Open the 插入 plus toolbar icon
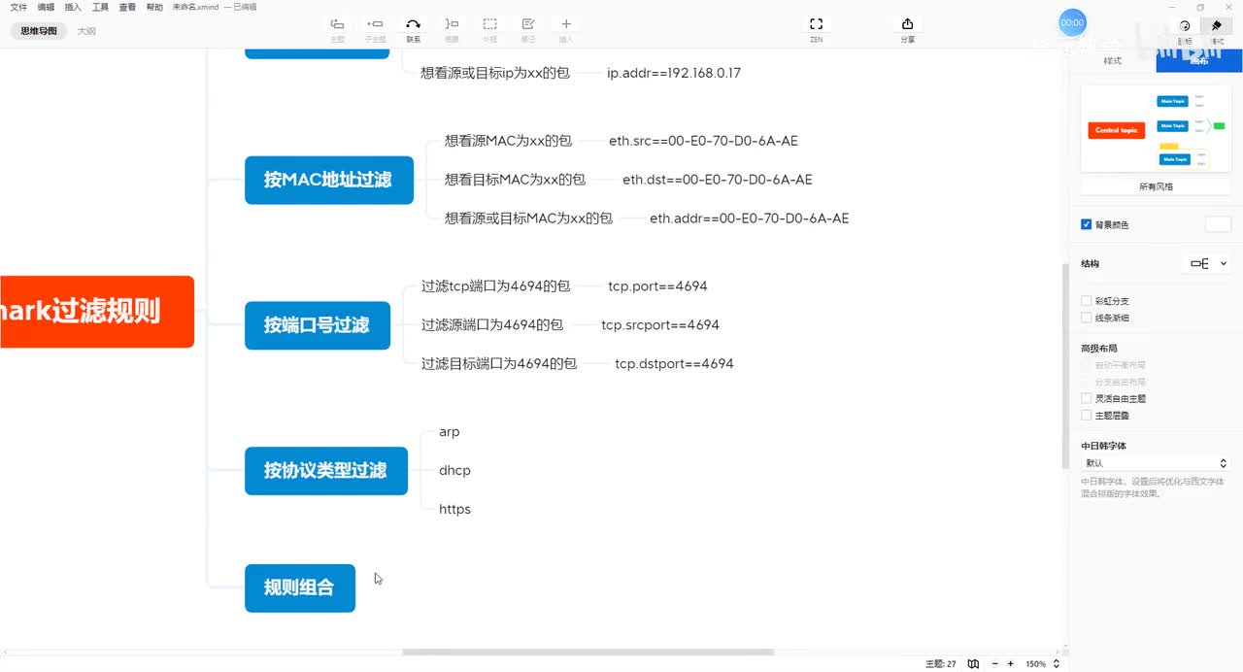The height and width of the screenshot is (672, 1243). pos(566,24)
